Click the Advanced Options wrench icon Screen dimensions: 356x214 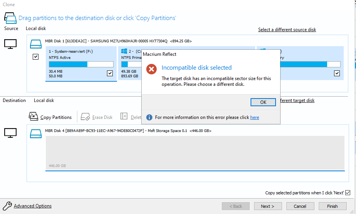7,206
